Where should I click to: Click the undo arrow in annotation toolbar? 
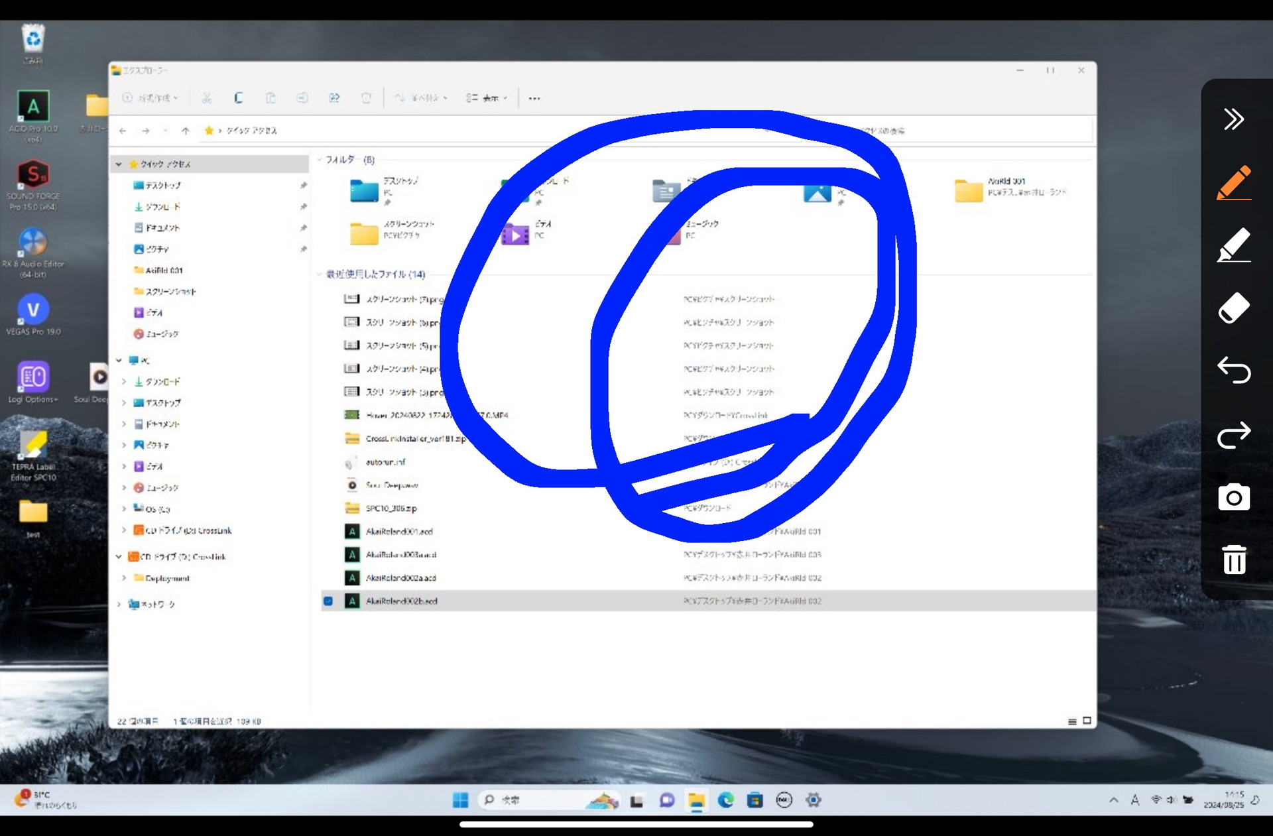(x=1233, y=370)
